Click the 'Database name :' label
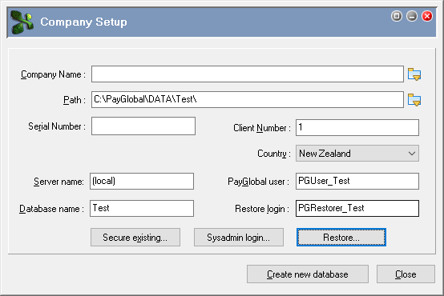 [x=51, y=209]
